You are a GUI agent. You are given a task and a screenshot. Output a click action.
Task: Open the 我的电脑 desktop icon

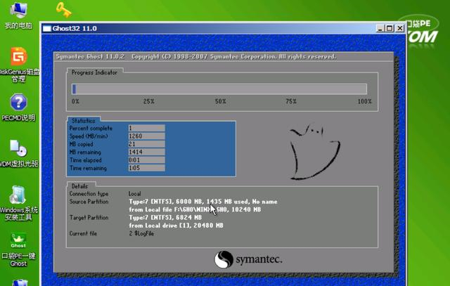point(18,12)
